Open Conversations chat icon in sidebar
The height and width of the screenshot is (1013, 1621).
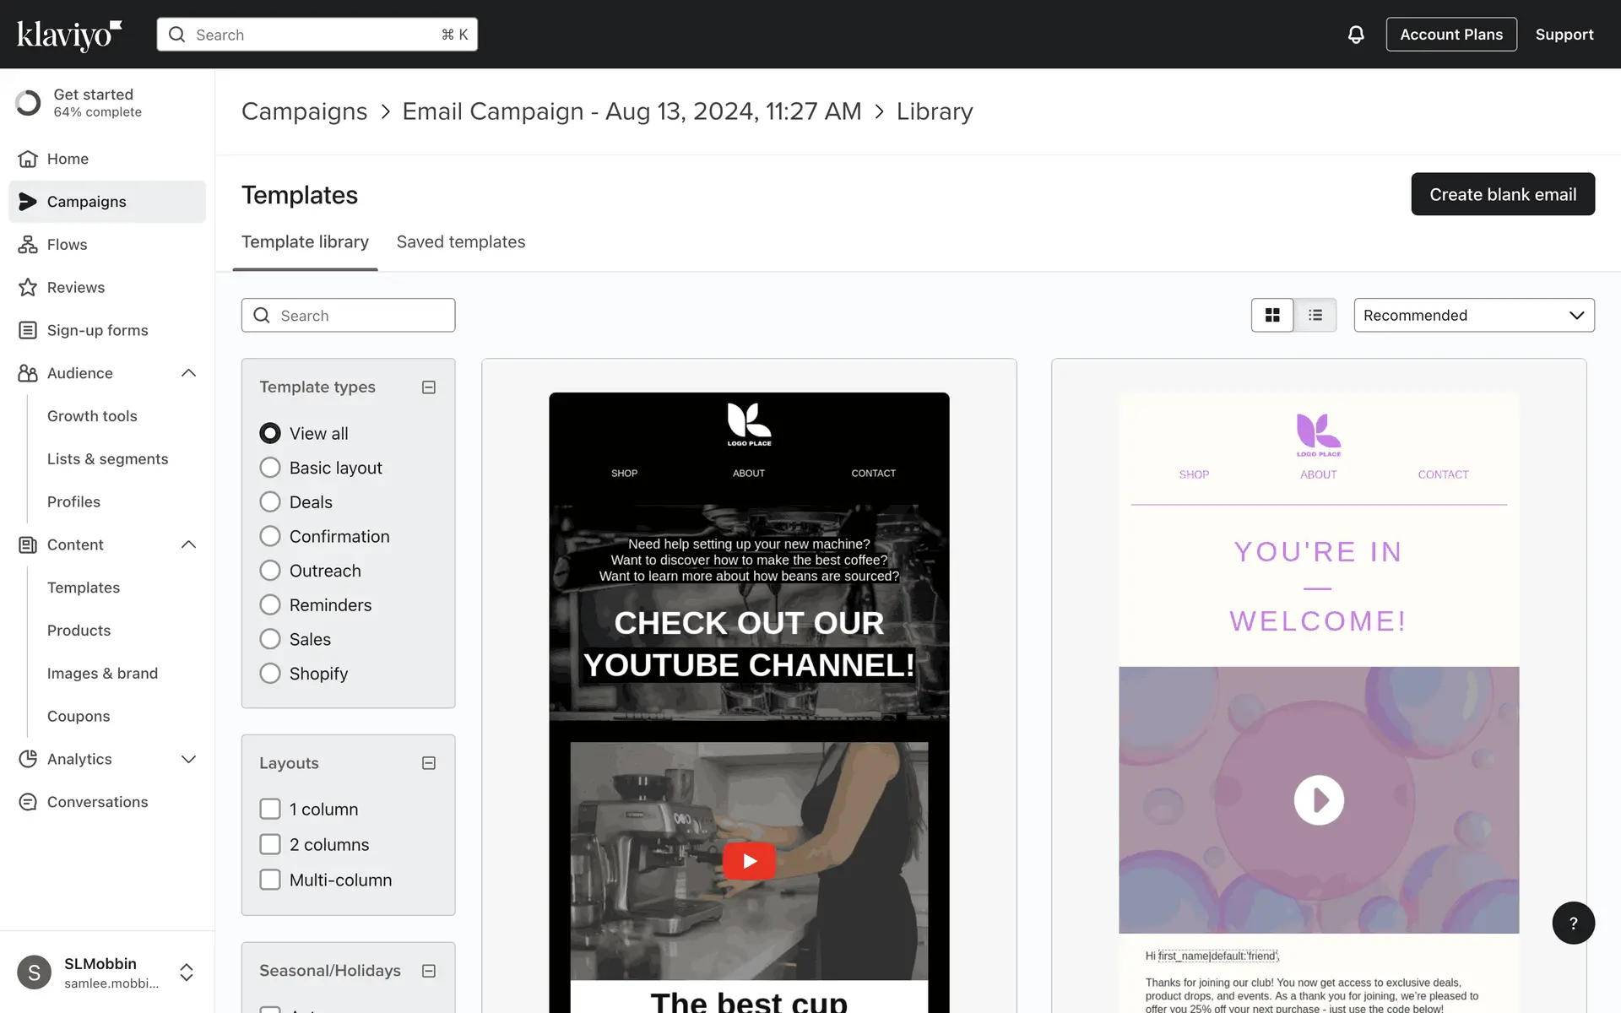pos(28,802)
